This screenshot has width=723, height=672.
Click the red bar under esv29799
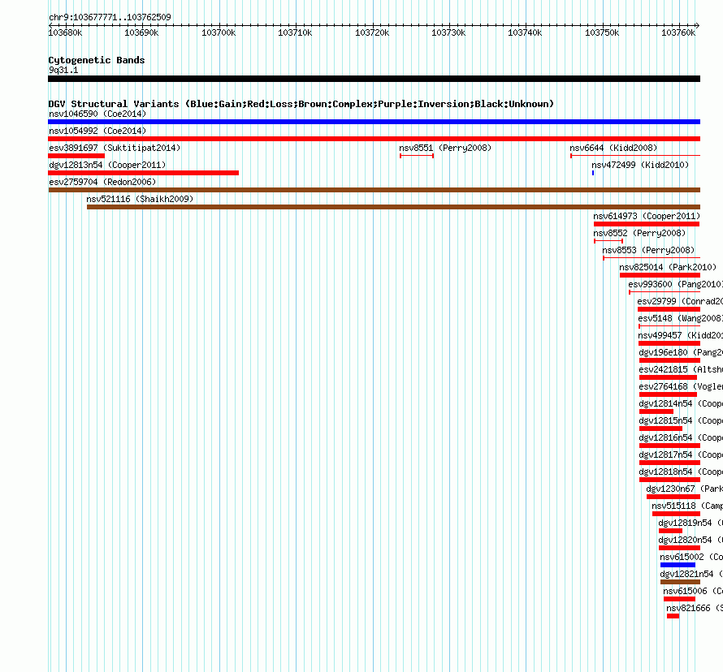point(669,309)
